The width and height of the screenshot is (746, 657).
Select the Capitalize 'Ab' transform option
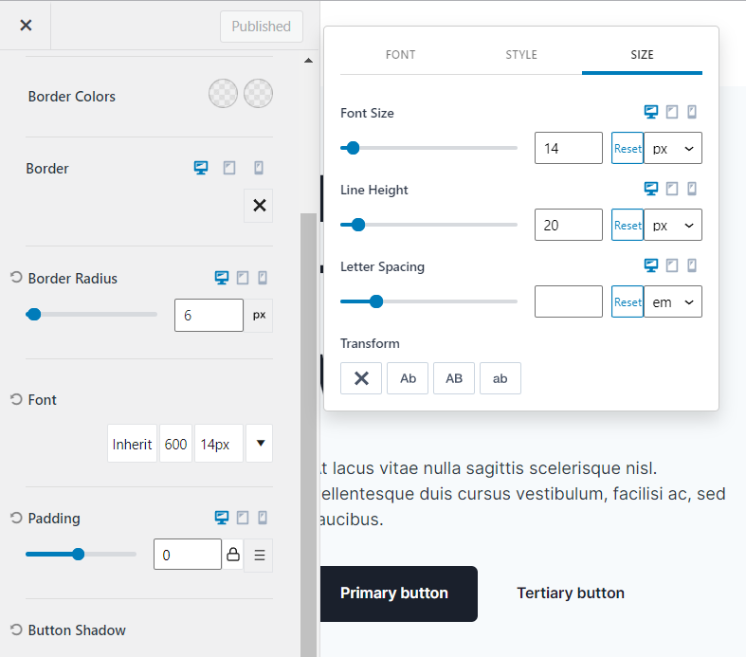click(408, 378)
